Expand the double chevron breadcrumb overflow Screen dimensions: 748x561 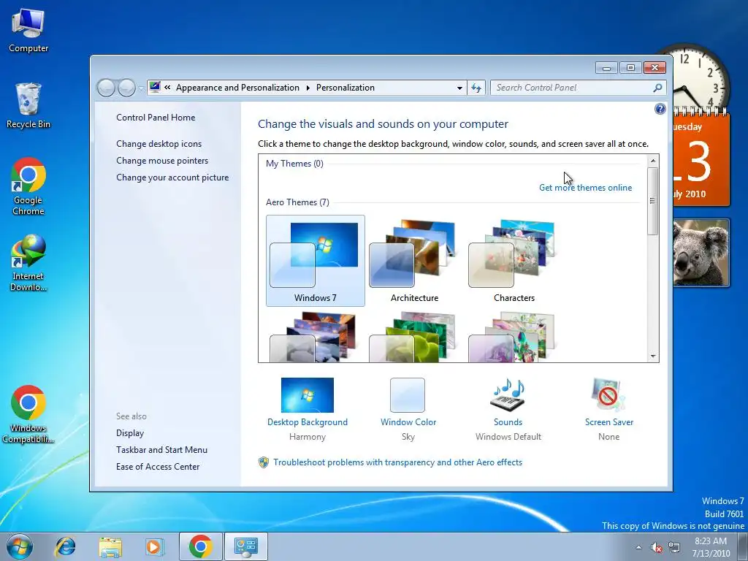coord(167,88)
